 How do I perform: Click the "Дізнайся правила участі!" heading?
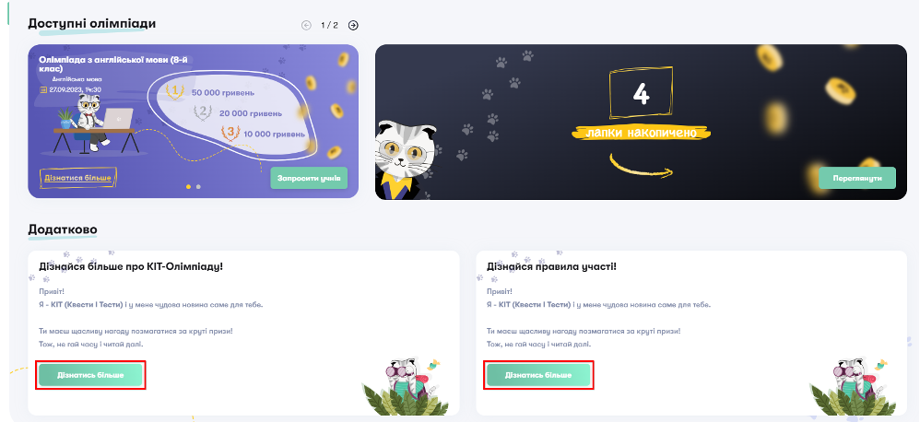coord(551,266)
